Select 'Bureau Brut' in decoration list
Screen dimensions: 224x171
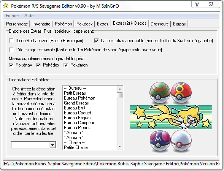point(90,108)
